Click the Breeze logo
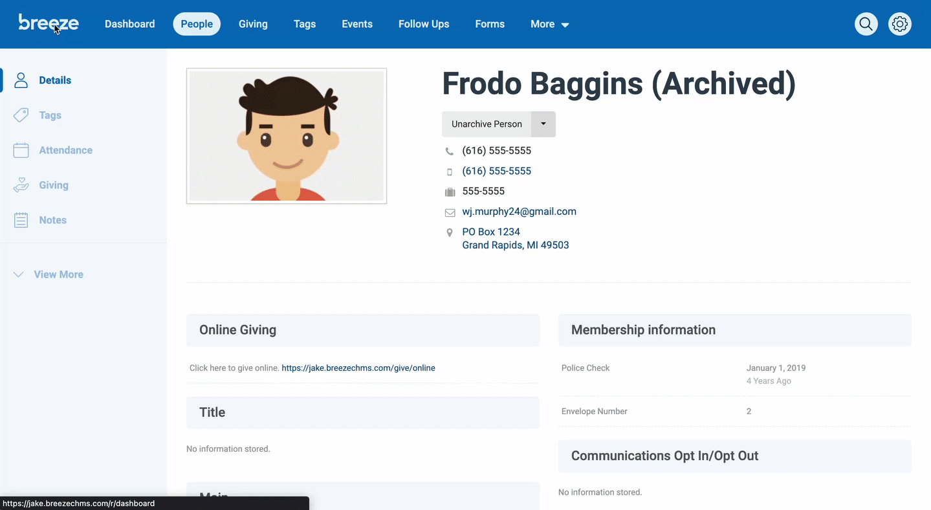 pos(49,23)
